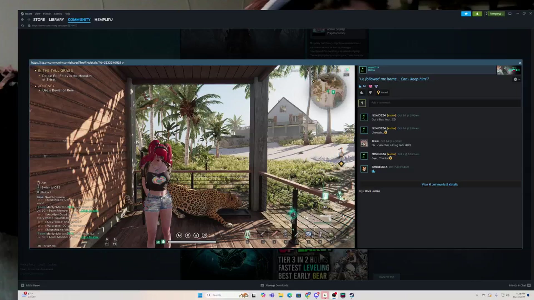Viewport: 534px width, 300px height.
Task: Open the Steam taskbar icon
Action: click(x=352, y=295)
